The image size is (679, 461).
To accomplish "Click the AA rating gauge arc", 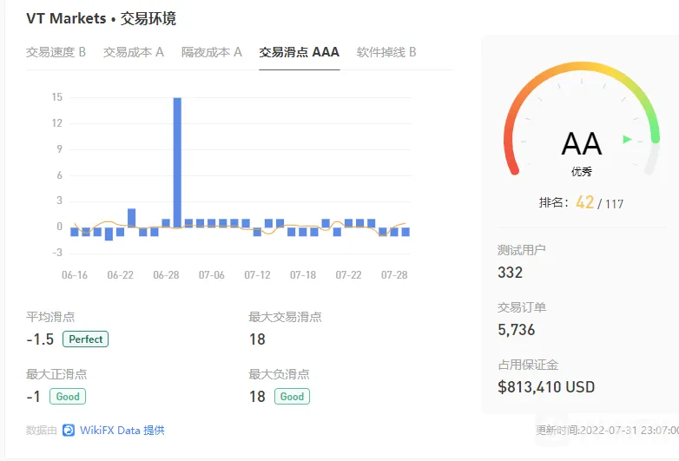I will tap(582, 119).
